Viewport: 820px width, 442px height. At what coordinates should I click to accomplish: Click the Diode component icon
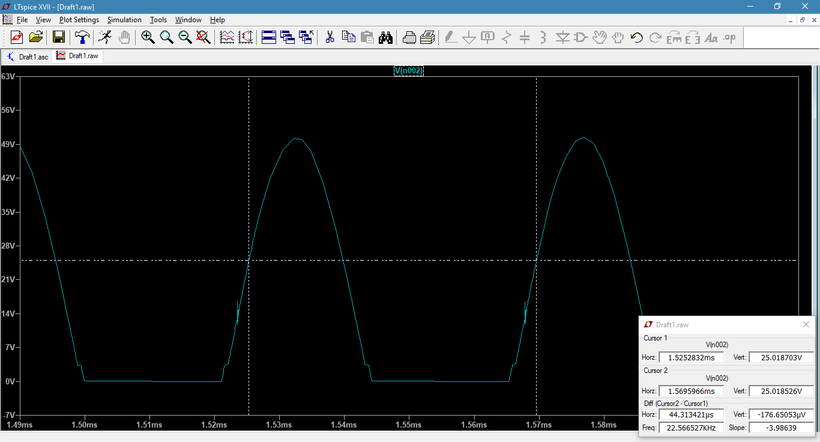coord(562,37)
